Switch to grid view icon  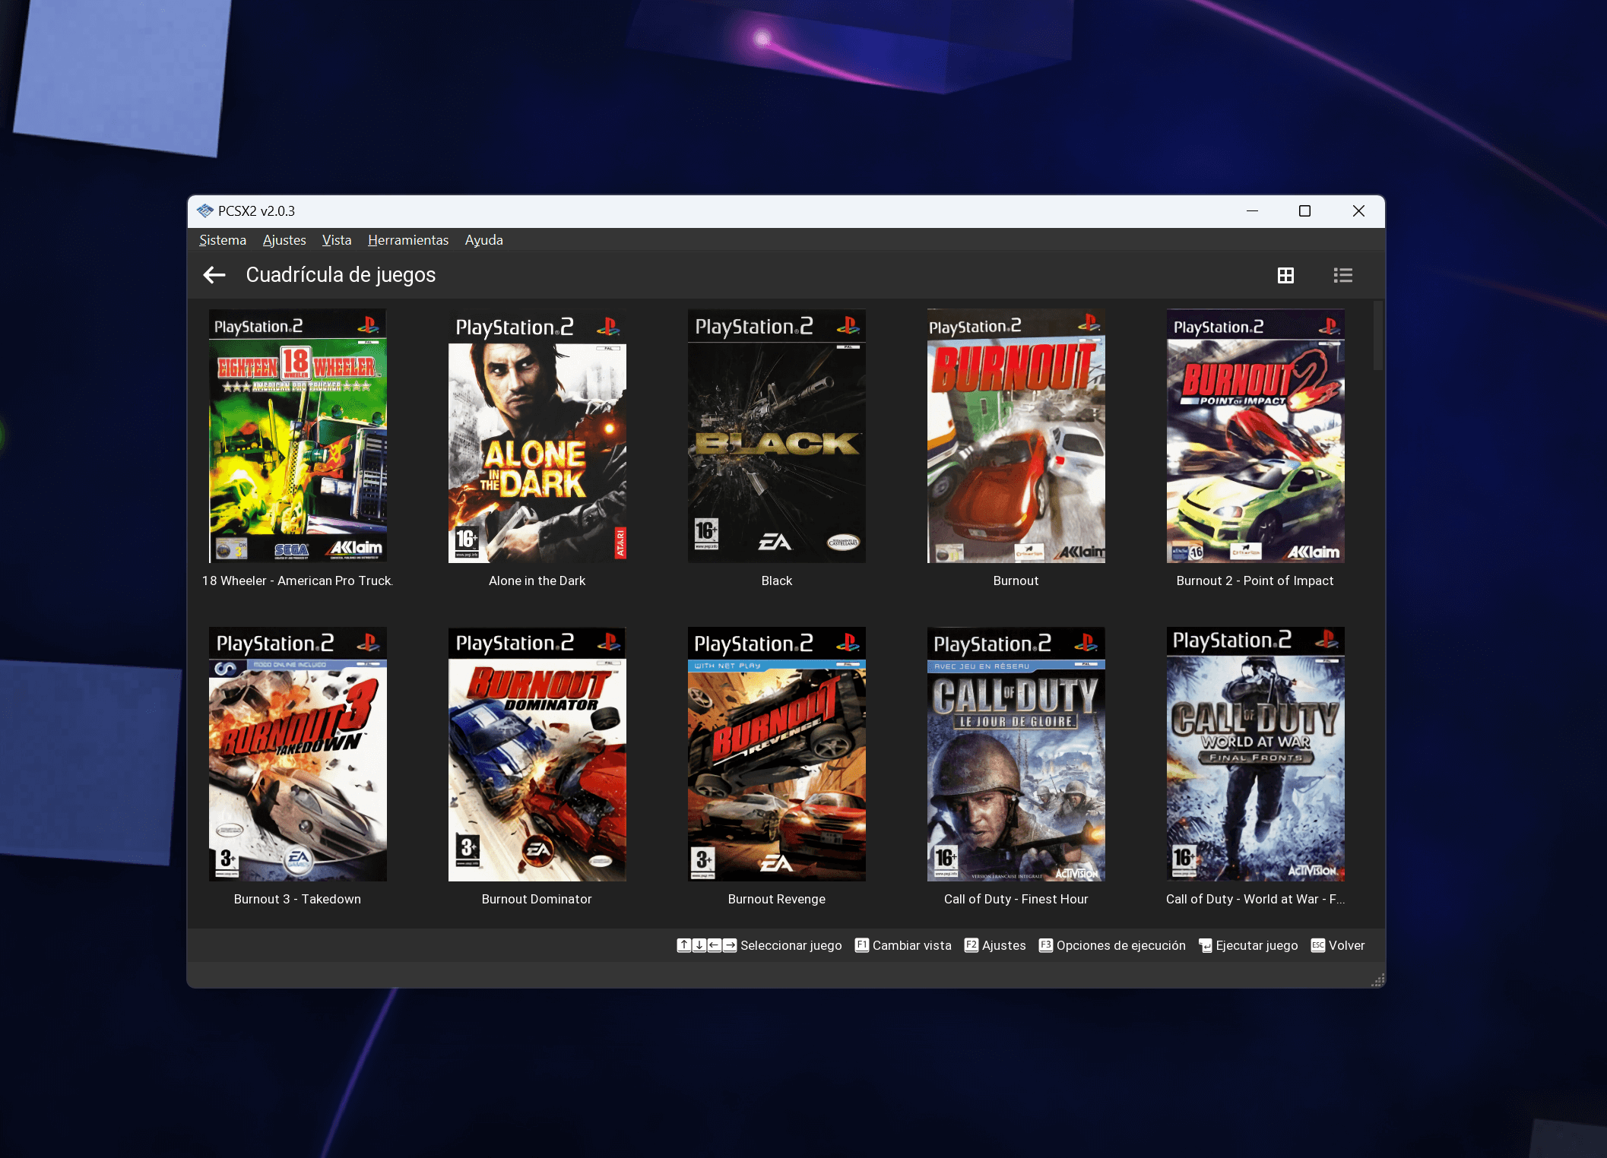click(1285, 275)
